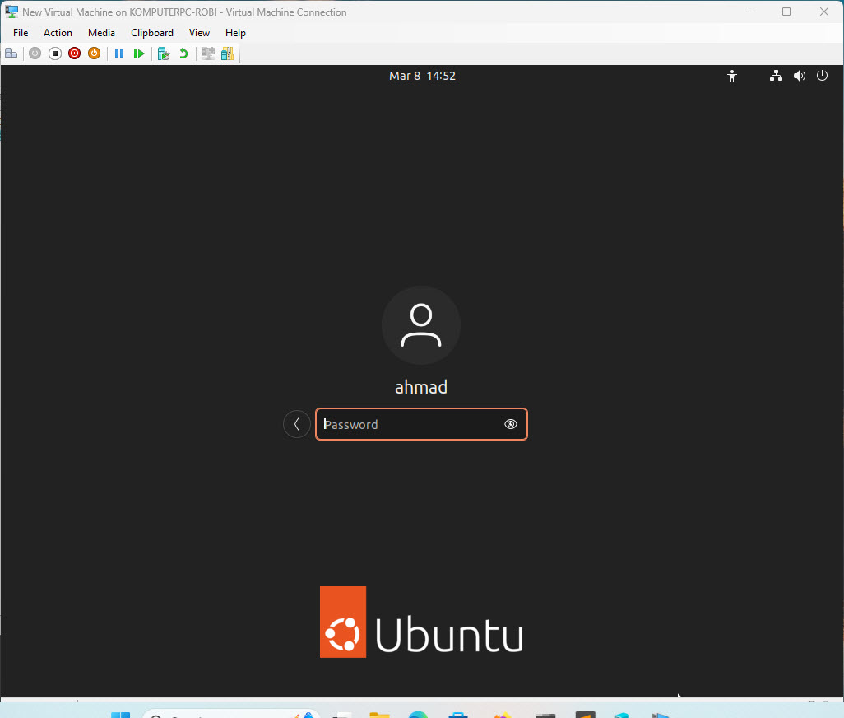The width and height of the screenshot is (844, 718).
Task: Open the Windows Start menu on taskbar
Action: [121, 713]
